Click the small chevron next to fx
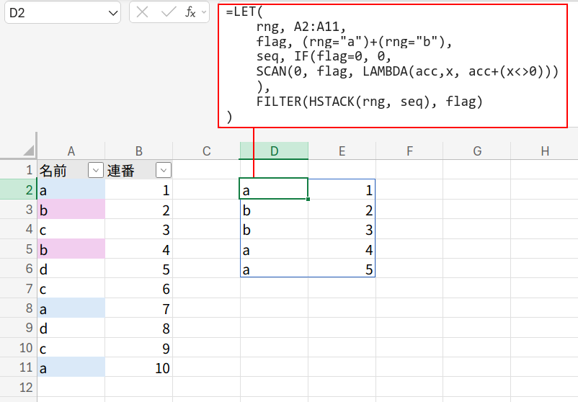Viewport: 578px width, 402px height. coord(204,12)
